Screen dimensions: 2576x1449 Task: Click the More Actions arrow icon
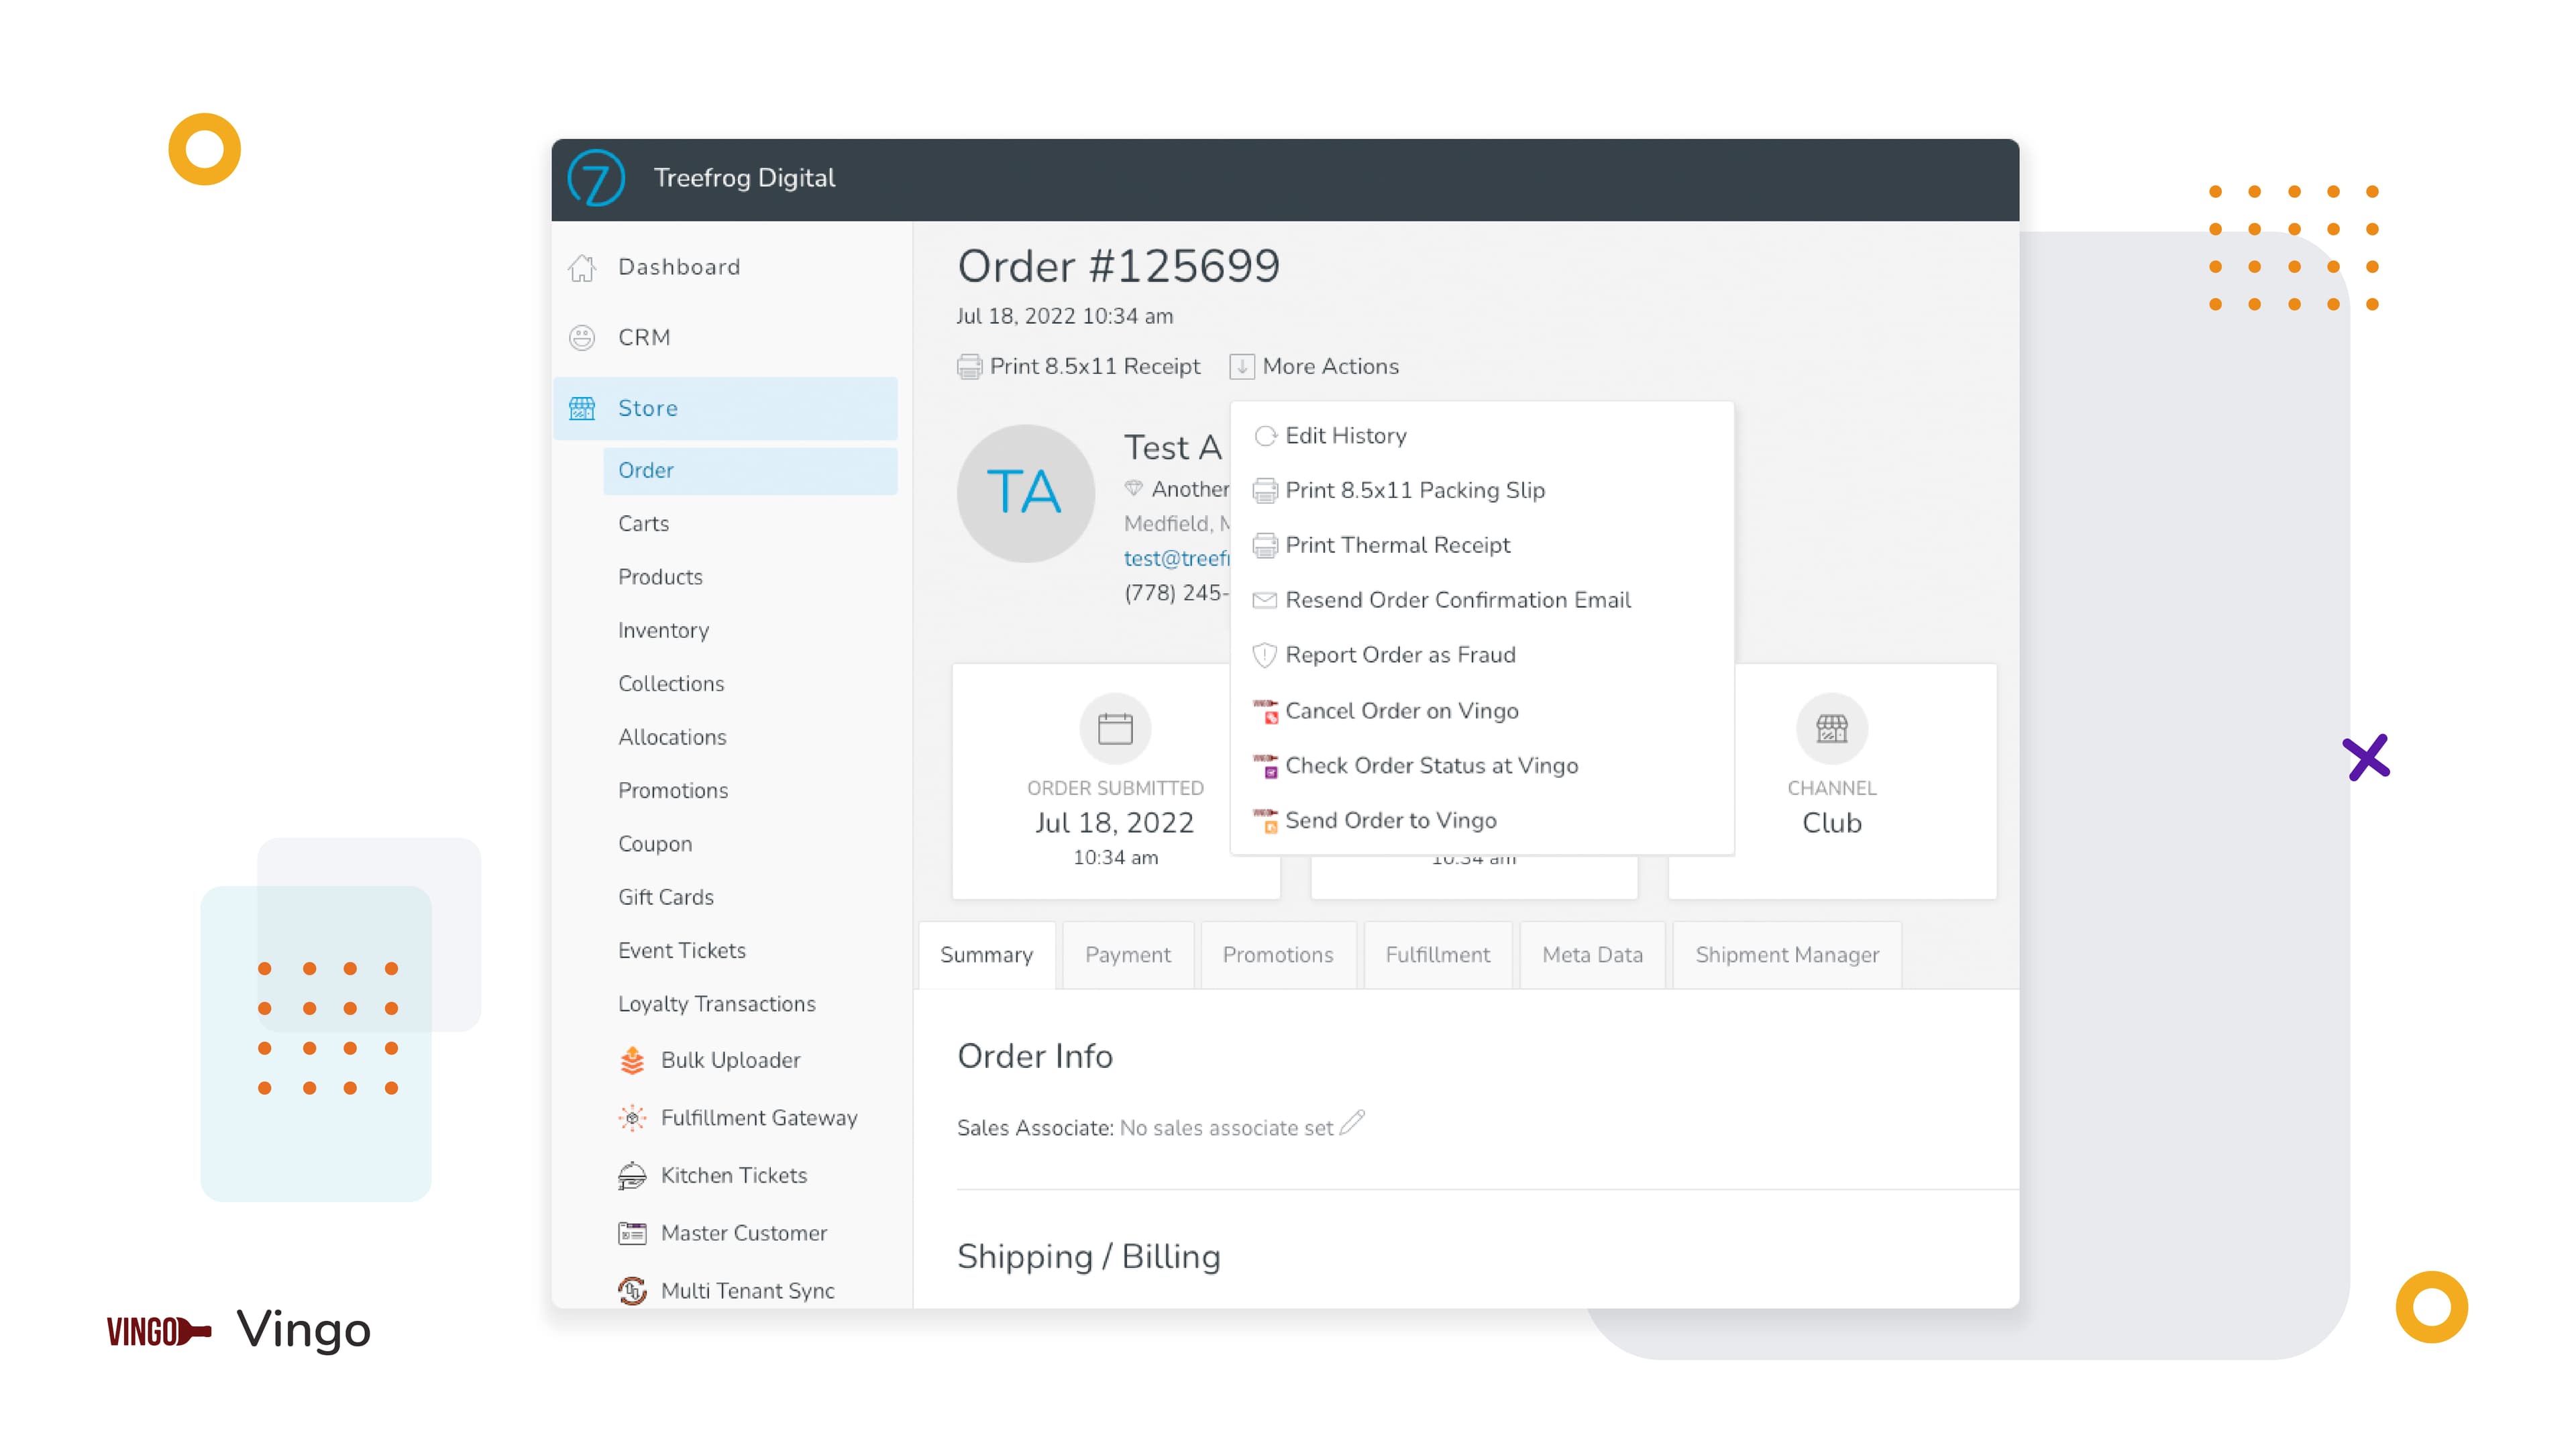tap(1241, 367)
